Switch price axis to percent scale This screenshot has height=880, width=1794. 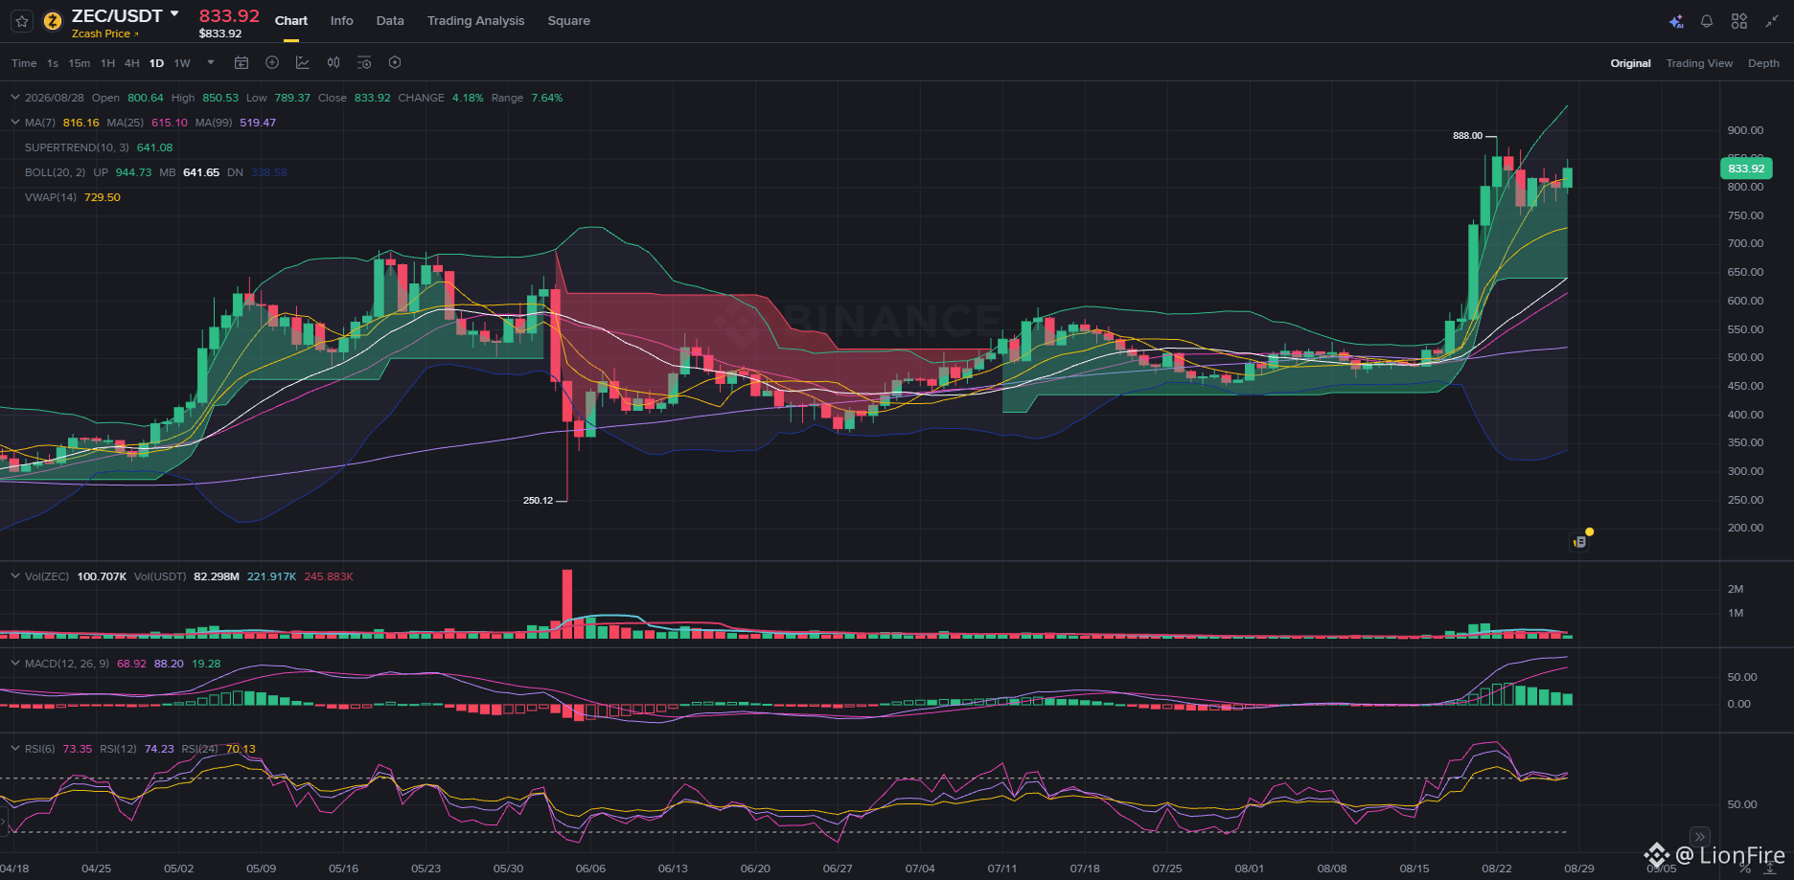1745,869
